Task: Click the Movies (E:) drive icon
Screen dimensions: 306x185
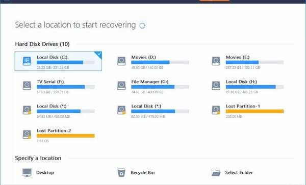Action: click(x=216, y=61)
